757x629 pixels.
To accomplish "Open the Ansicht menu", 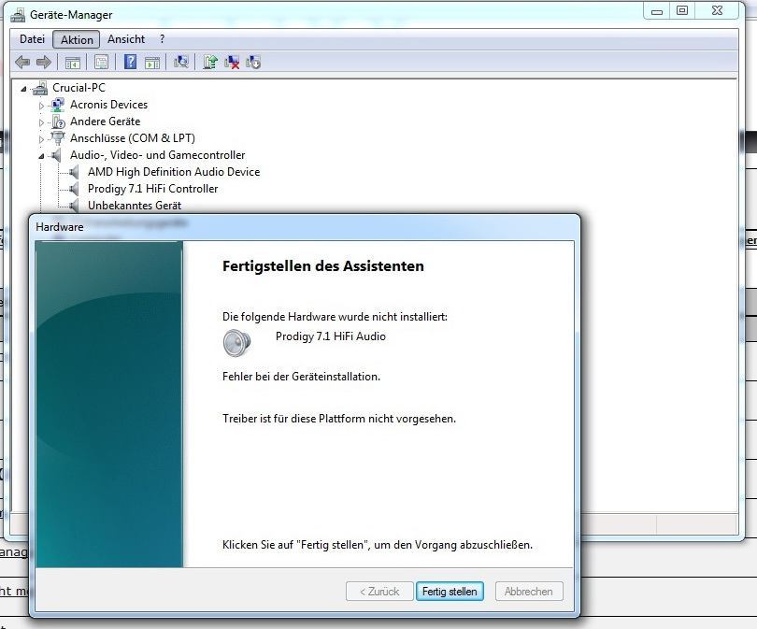I will pyautogui.click(x=126, y=39).
